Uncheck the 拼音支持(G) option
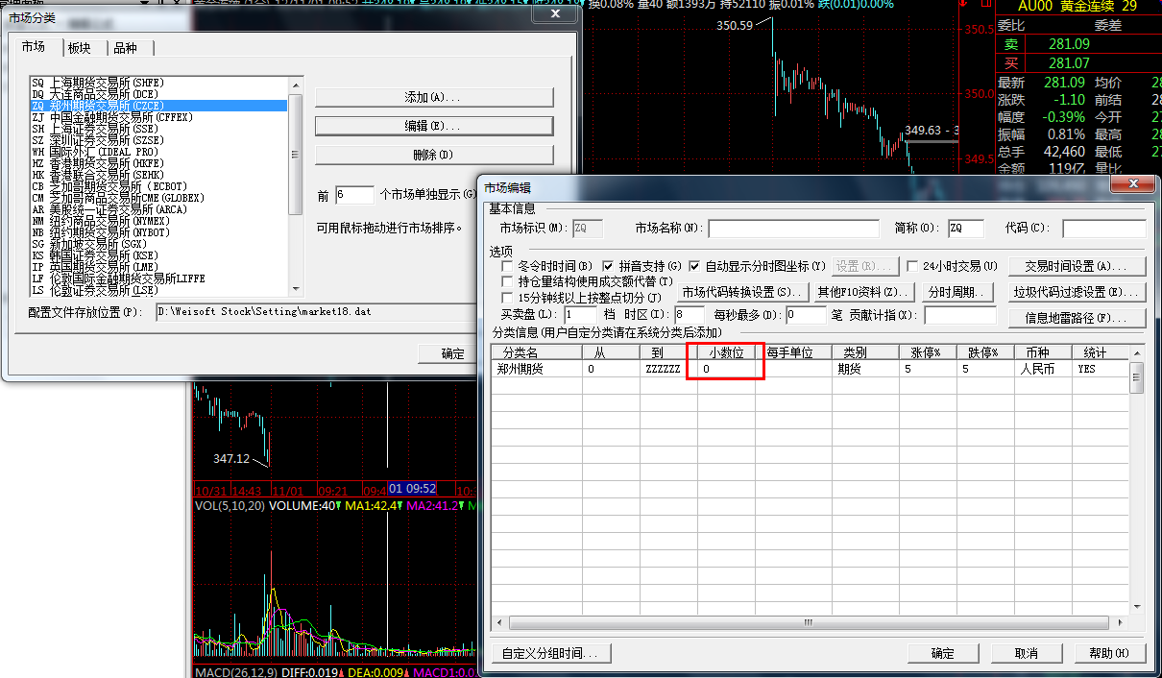Screen dimensions: 1162x678 608,266
